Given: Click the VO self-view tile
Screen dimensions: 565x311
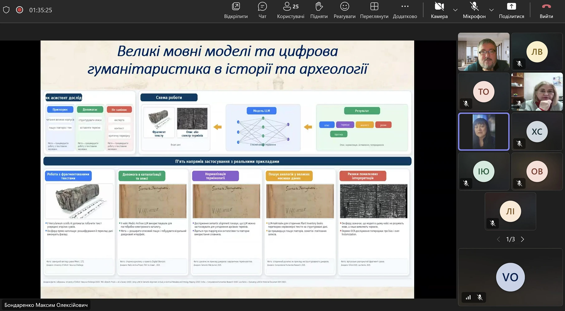Looking at the screenshot, I should click(x=510, y=277).
